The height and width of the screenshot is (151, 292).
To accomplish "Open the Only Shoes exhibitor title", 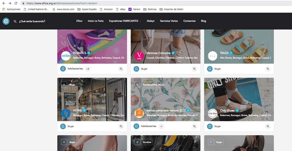I will point(227,110).
